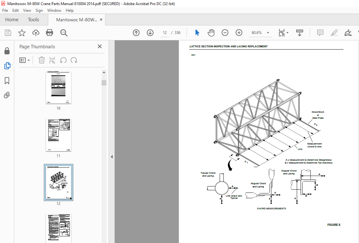Click the thumbnails scrollbar handle
Viewport: 359px width, 243px height.
pyautogui.click(x=104, y=83)
